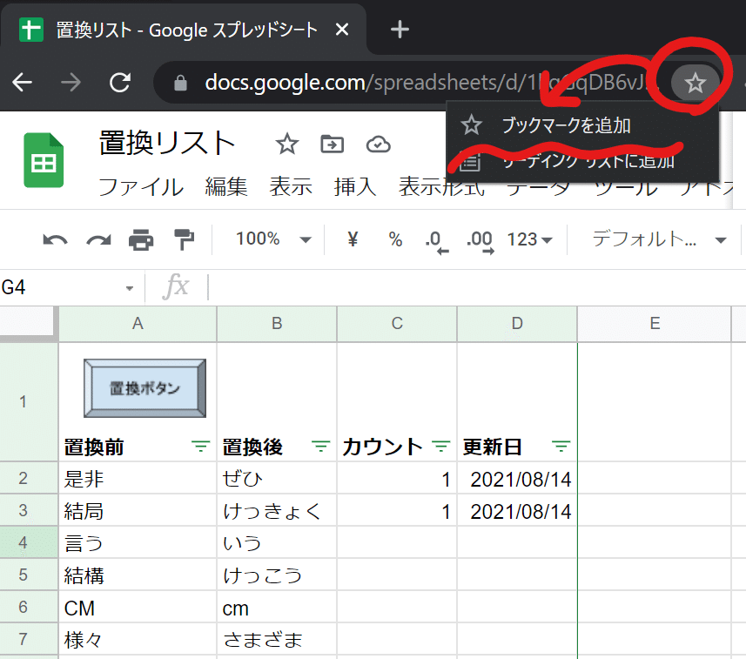Open the Google Sheets home icon
Viewport: 746px width, 659px height.
pyautogui.click(x=44, y=160)
